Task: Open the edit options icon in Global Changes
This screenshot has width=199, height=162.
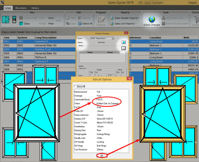Action: 123,48
